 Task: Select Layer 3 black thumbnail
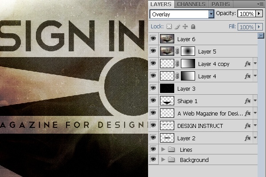pos(167,88)
